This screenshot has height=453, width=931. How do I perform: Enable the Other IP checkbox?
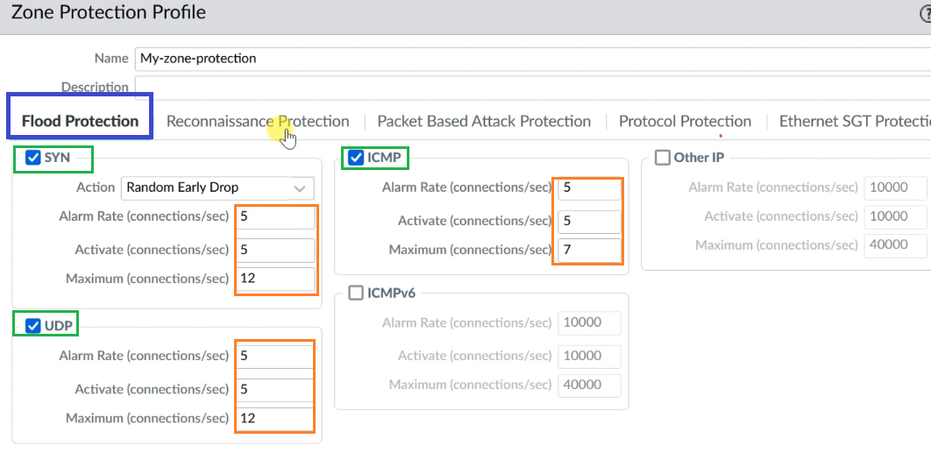tap(662, 158)
